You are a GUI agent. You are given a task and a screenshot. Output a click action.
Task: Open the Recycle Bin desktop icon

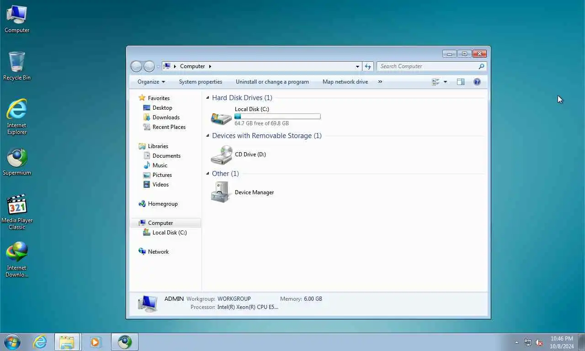click(17, 66)
